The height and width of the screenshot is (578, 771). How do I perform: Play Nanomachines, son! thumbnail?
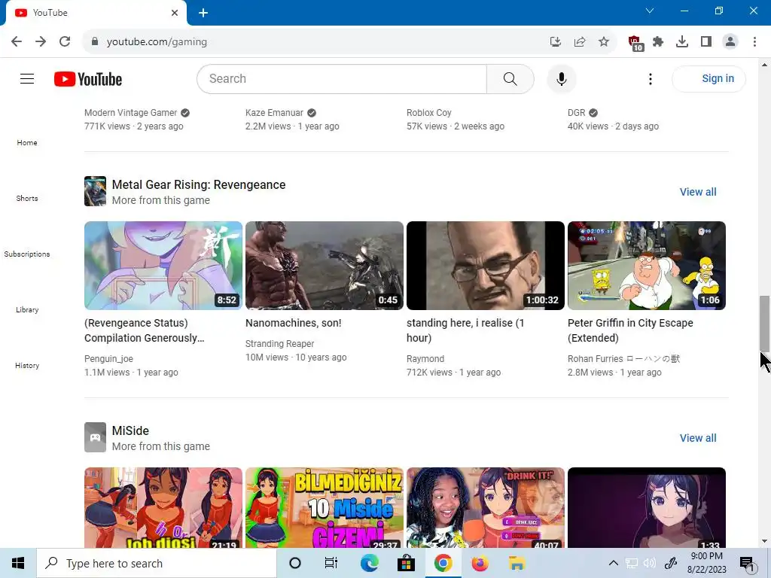click(x=325, y=266)
